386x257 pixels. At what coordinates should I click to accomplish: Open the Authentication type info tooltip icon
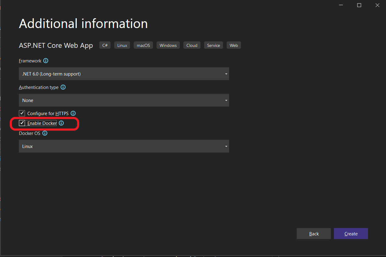tap(63, 87)
